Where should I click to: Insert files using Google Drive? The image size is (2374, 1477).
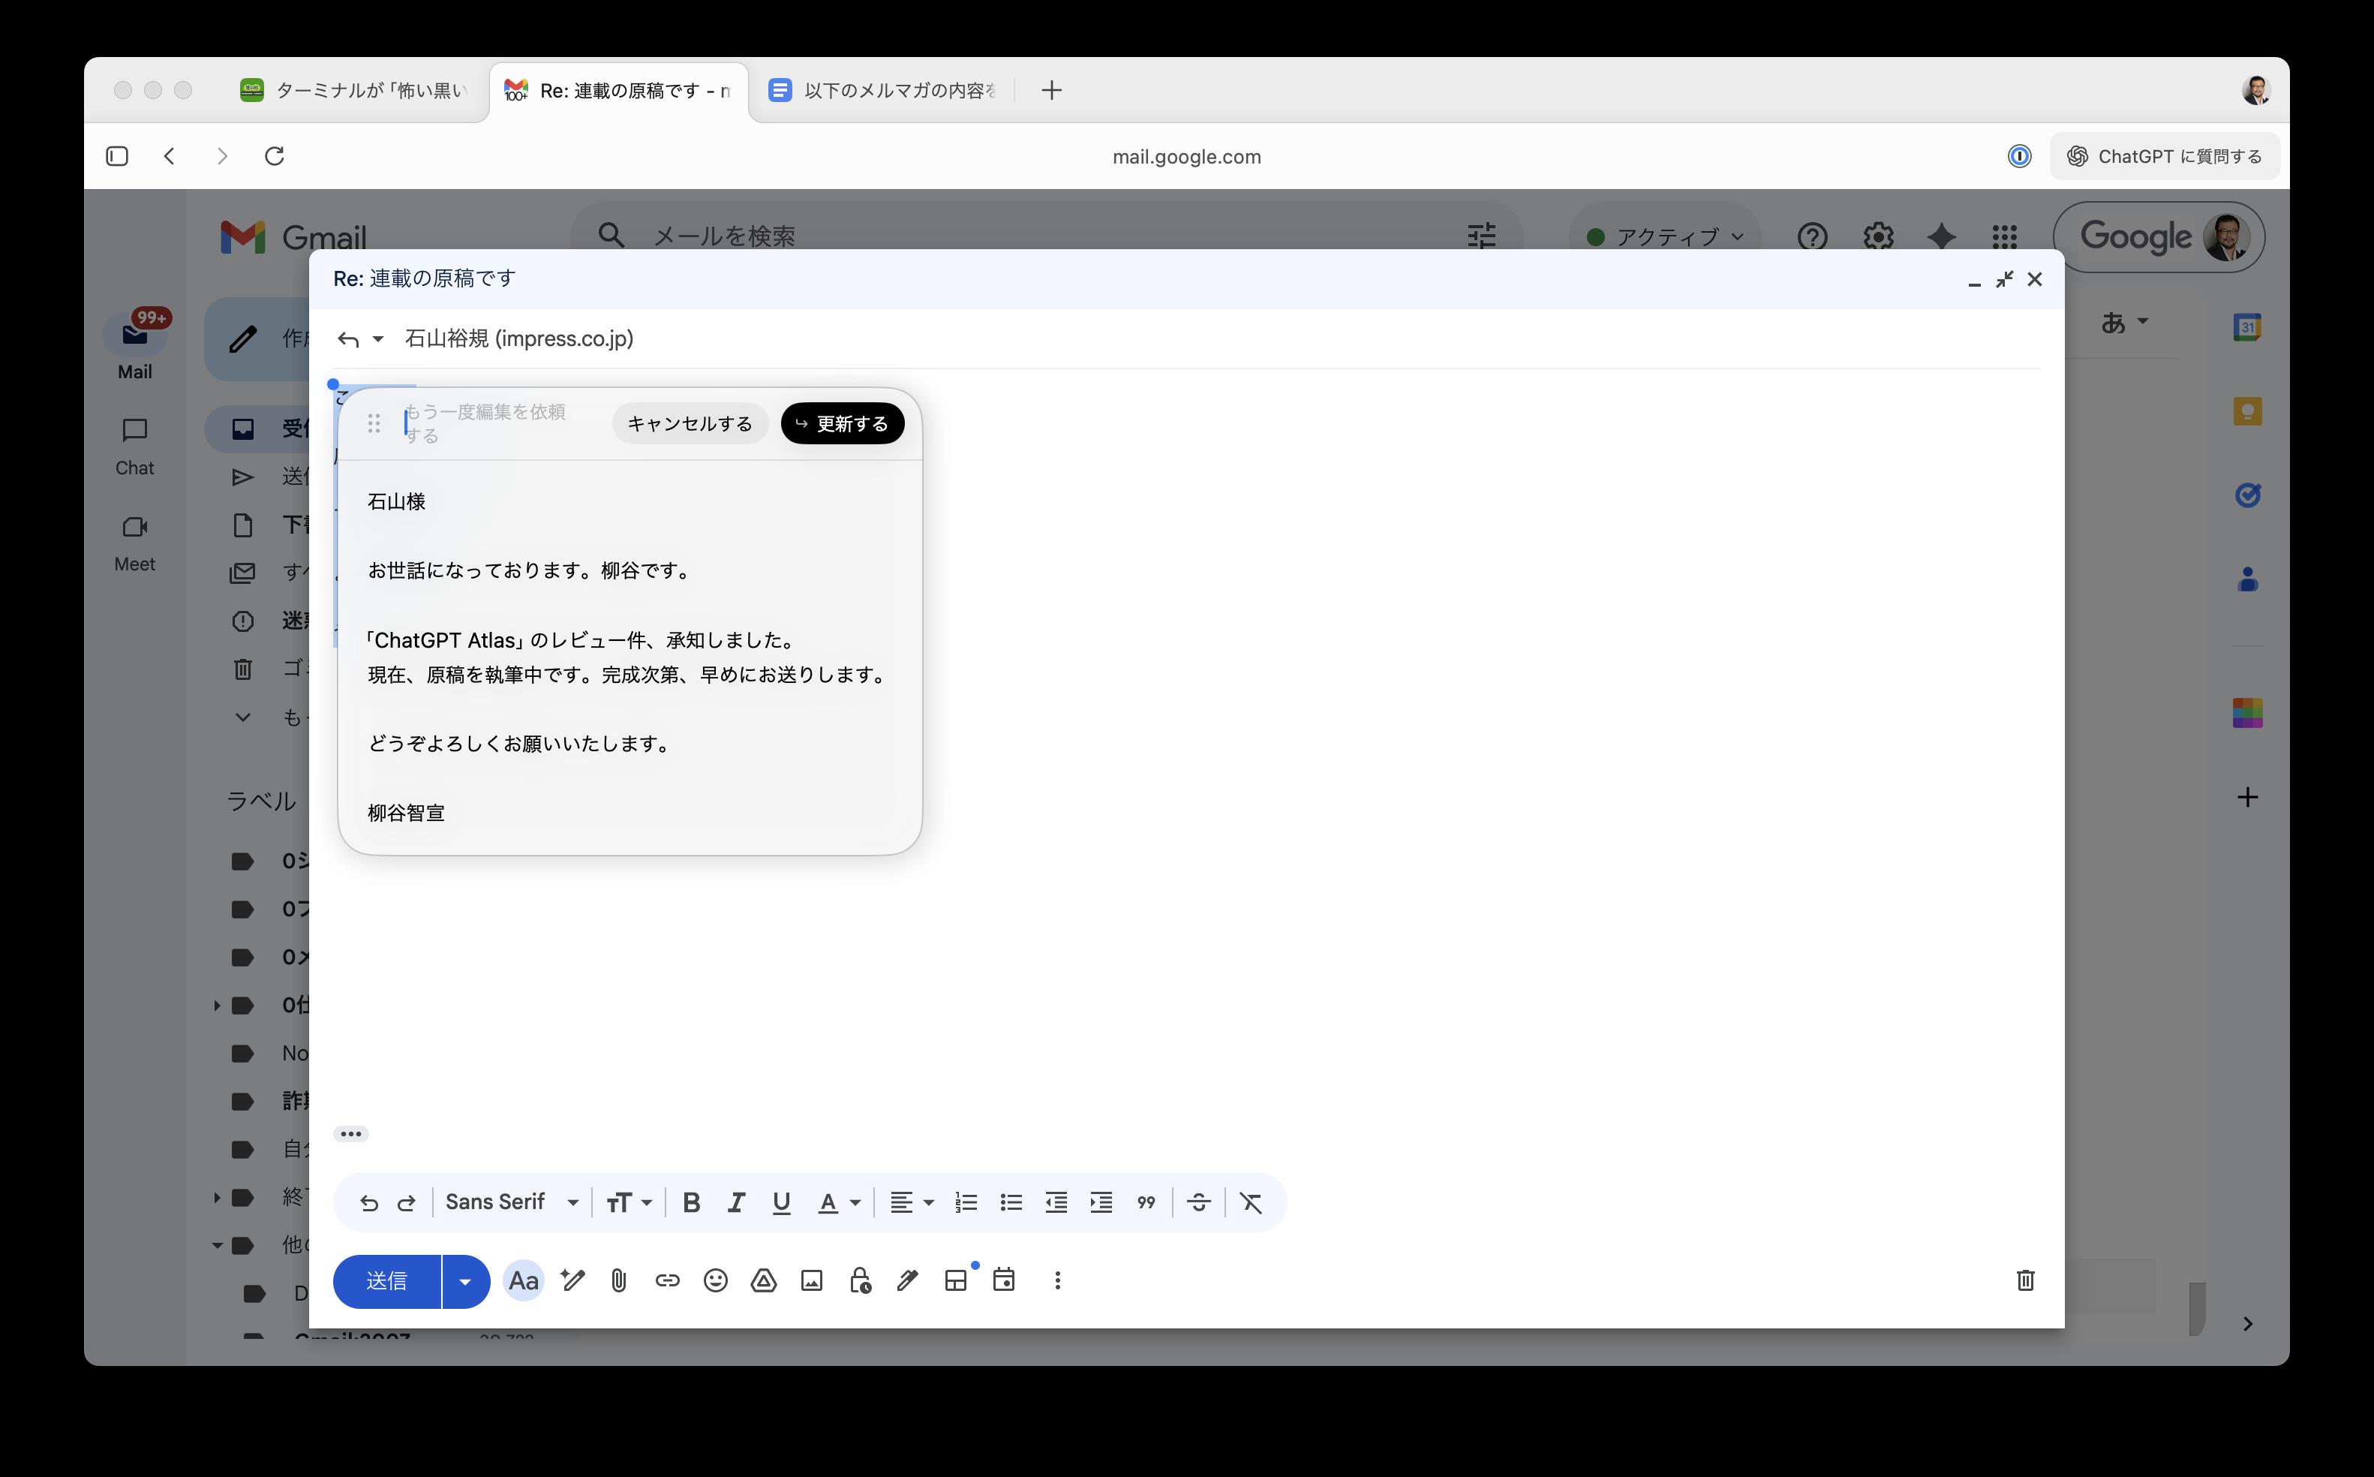click(x=764, y=1280)
